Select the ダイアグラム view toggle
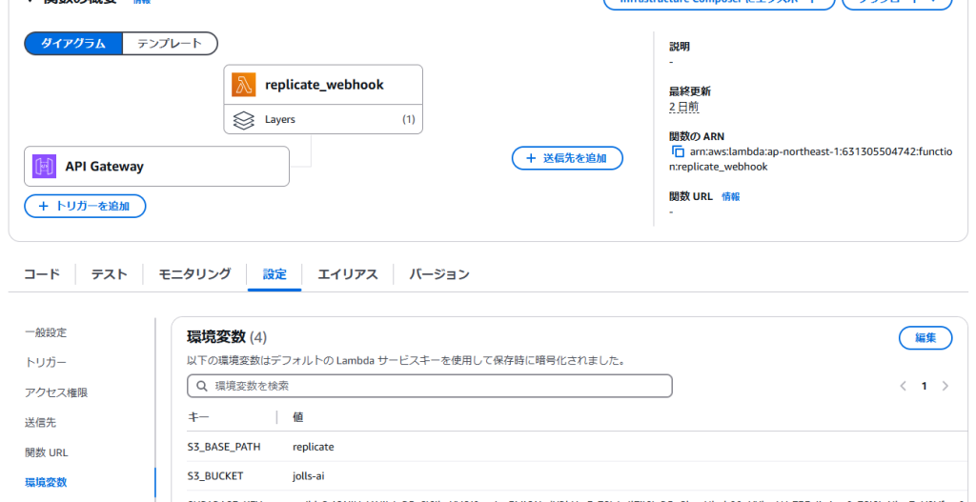The height and width of the screenshot is (502, 976). [73, 44]
